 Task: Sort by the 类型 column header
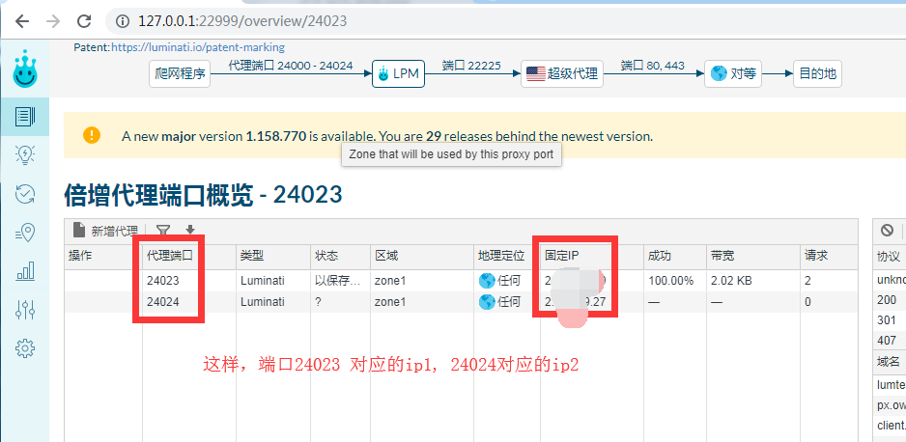tap(273, 256)
